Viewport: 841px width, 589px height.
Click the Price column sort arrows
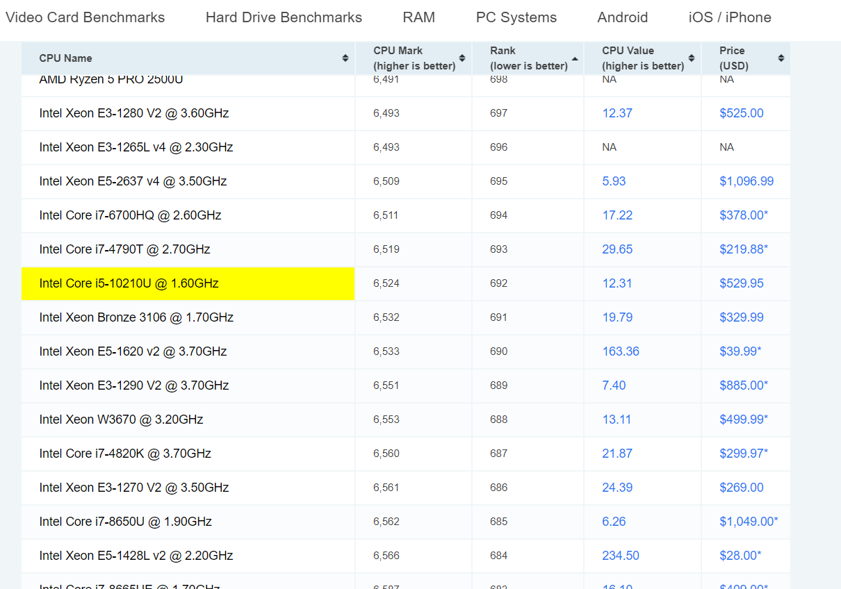781,58
